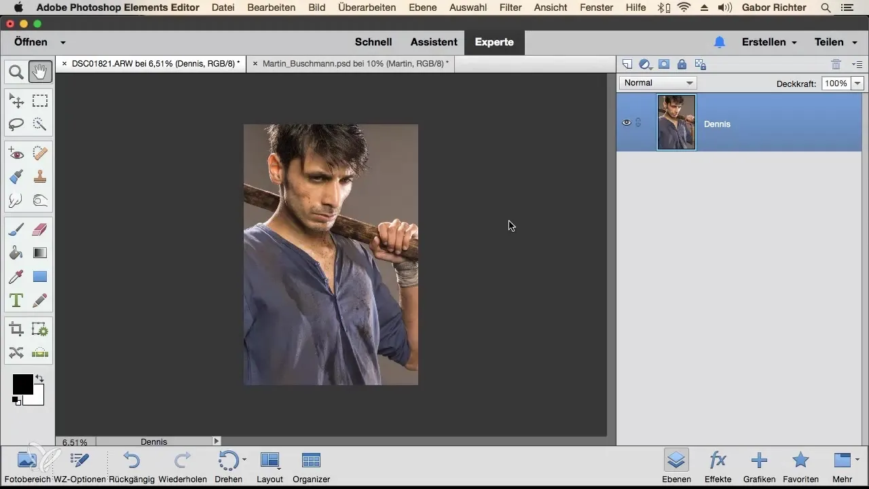Open background white color swatch
The width and height of the screenshot is (869, 489).
(38, 399)
